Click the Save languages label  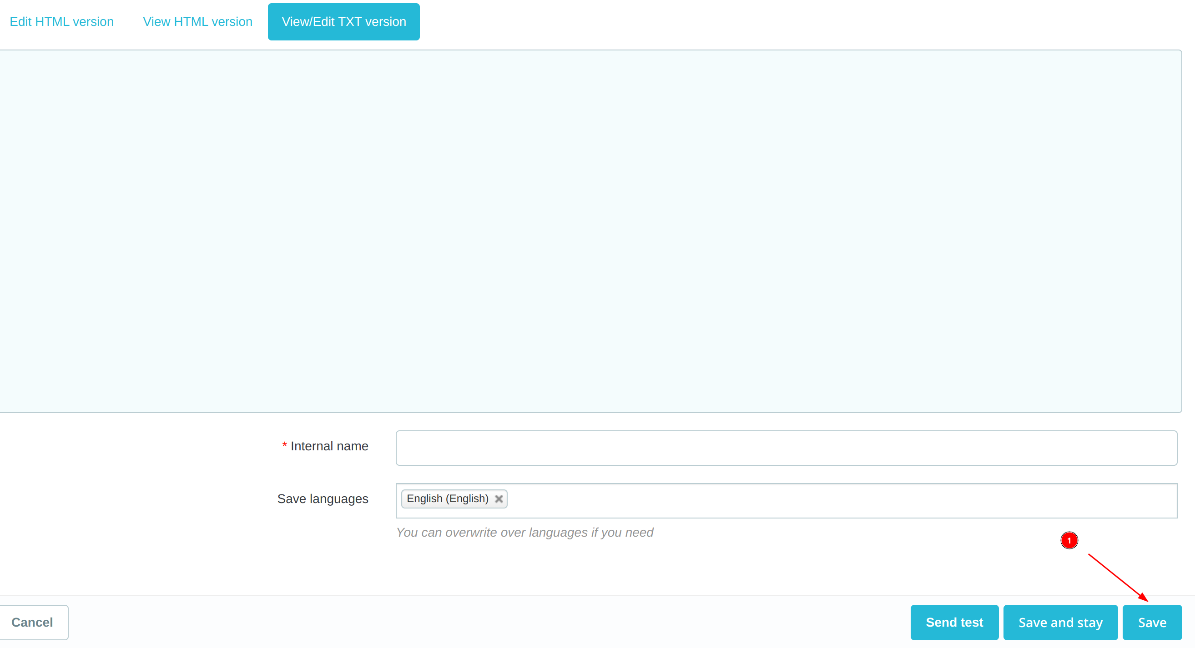pos(323,499)
